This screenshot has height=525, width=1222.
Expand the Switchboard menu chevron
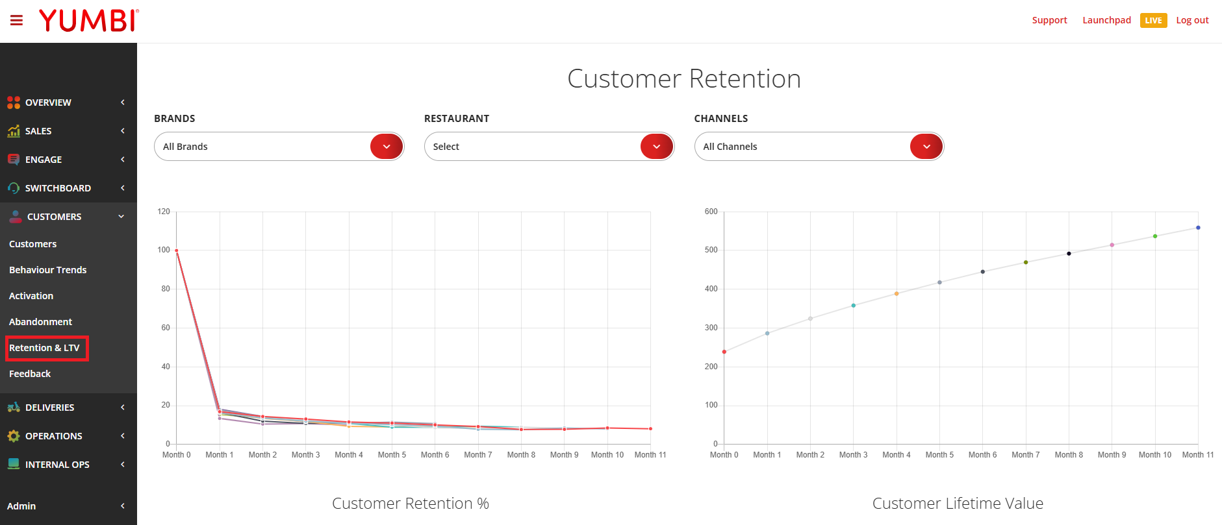pyautogui.click(x=122, y=188)
